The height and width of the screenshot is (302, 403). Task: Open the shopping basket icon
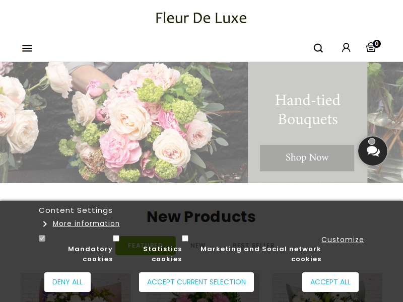click(371, 47)
